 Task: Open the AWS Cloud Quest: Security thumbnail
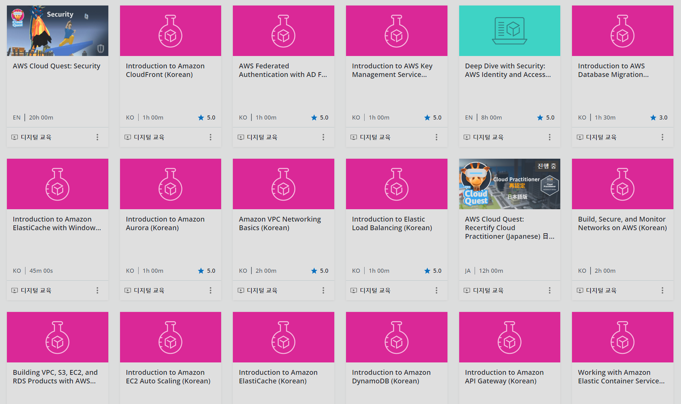click(57, 31)
